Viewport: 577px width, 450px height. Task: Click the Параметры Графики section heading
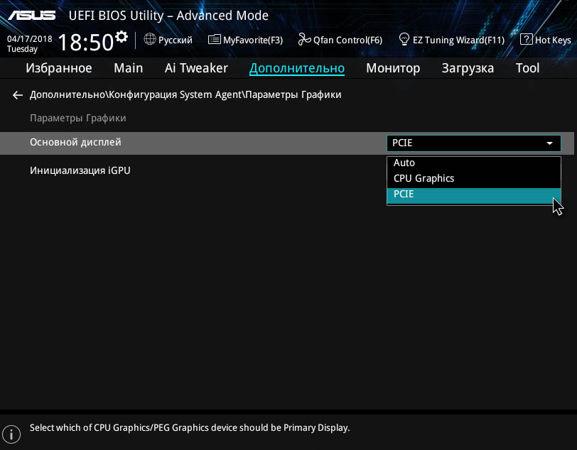pos(77,118)
